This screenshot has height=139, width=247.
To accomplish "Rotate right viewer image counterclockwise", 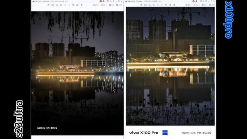I will 166,5.
